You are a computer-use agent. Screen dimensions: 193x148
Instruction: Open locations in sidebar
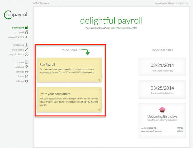tap(19, 67)
